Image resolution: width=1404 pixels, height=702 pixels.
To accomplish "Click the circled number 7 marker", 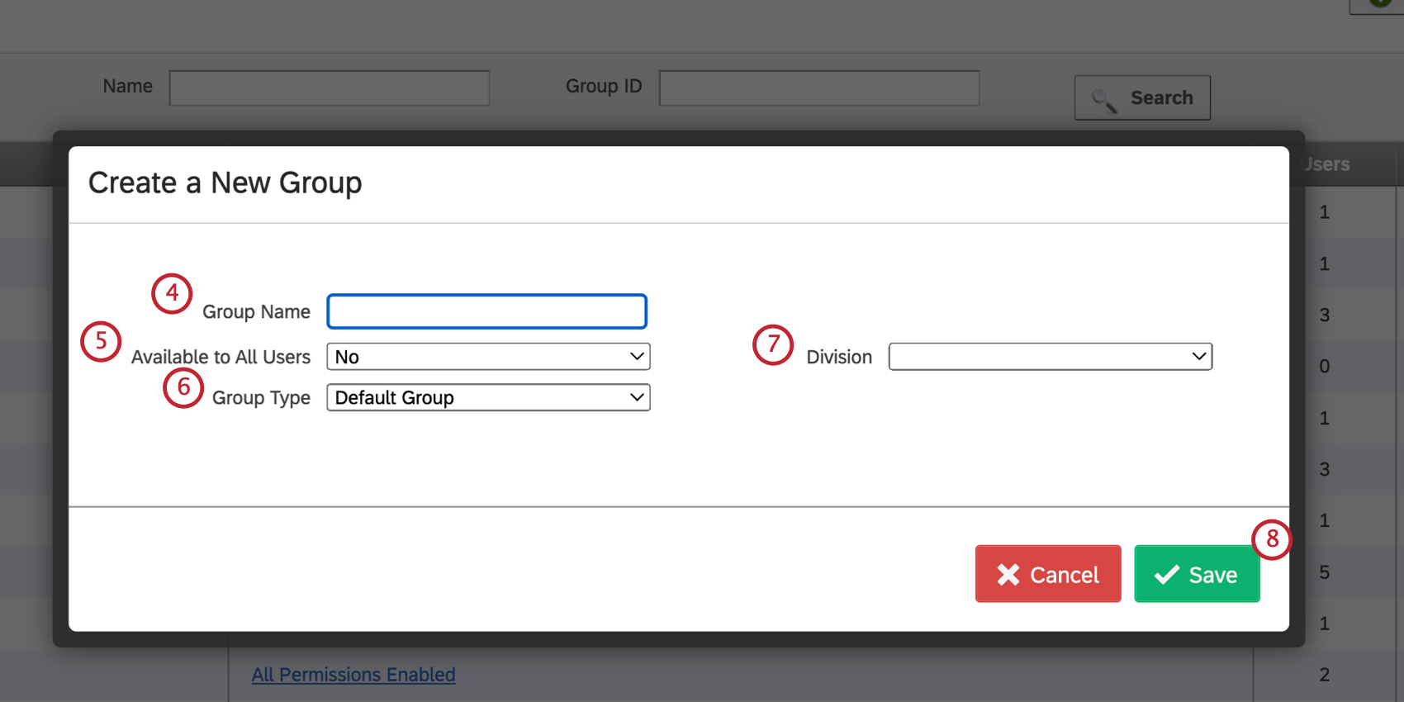I will click(x=773, y=344).
